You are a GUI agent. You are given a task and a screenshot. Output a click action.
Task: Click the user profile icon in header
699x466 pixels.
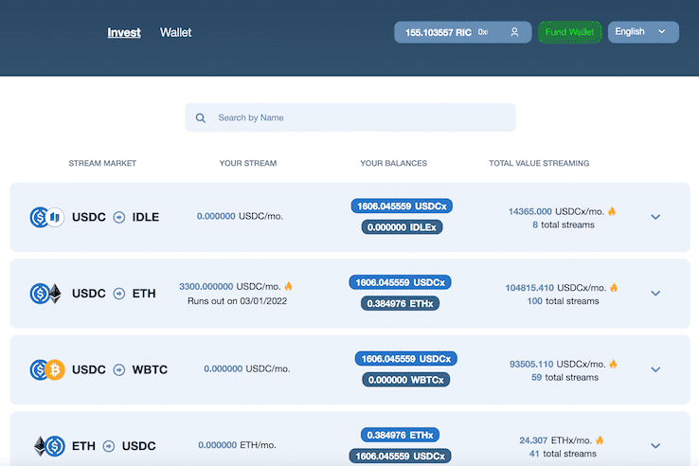pos(514,32)
